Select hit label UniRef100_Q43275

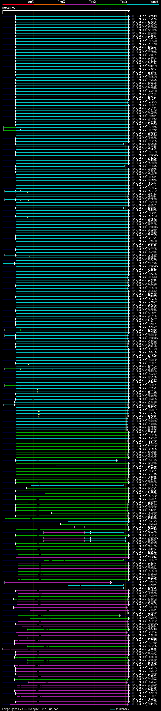(144, 102)
